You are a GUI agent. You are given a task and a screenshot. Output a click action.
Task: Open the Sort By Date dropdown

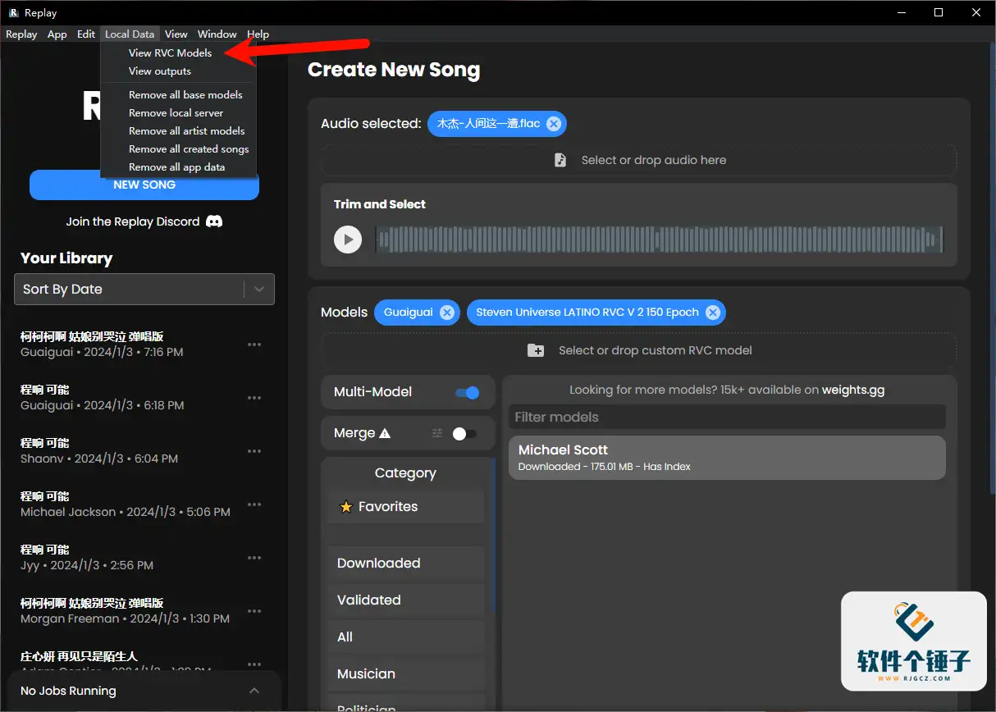[144, 290]
